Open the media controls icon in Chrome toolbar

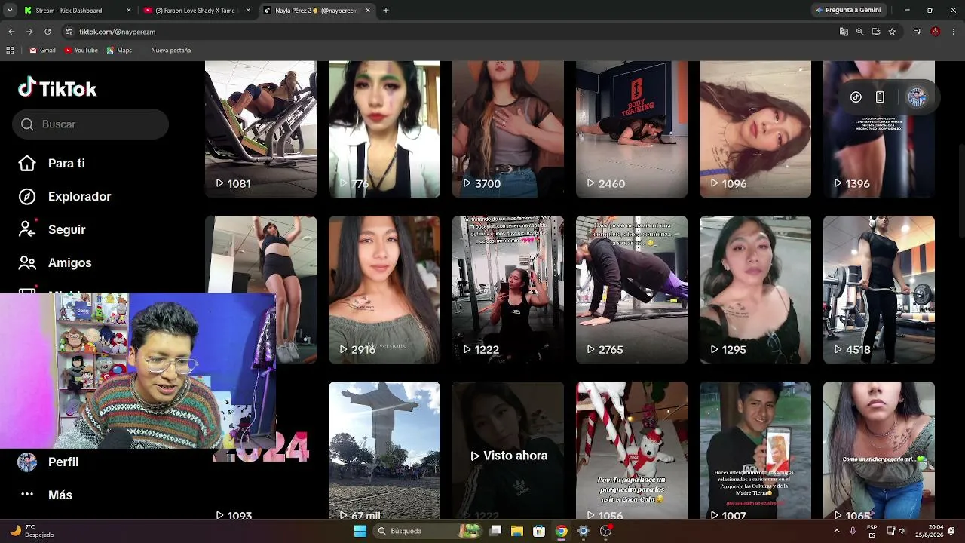pos(917,32)
